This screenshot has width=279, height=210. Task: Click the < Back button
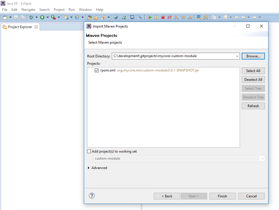[x=167, y=196]
